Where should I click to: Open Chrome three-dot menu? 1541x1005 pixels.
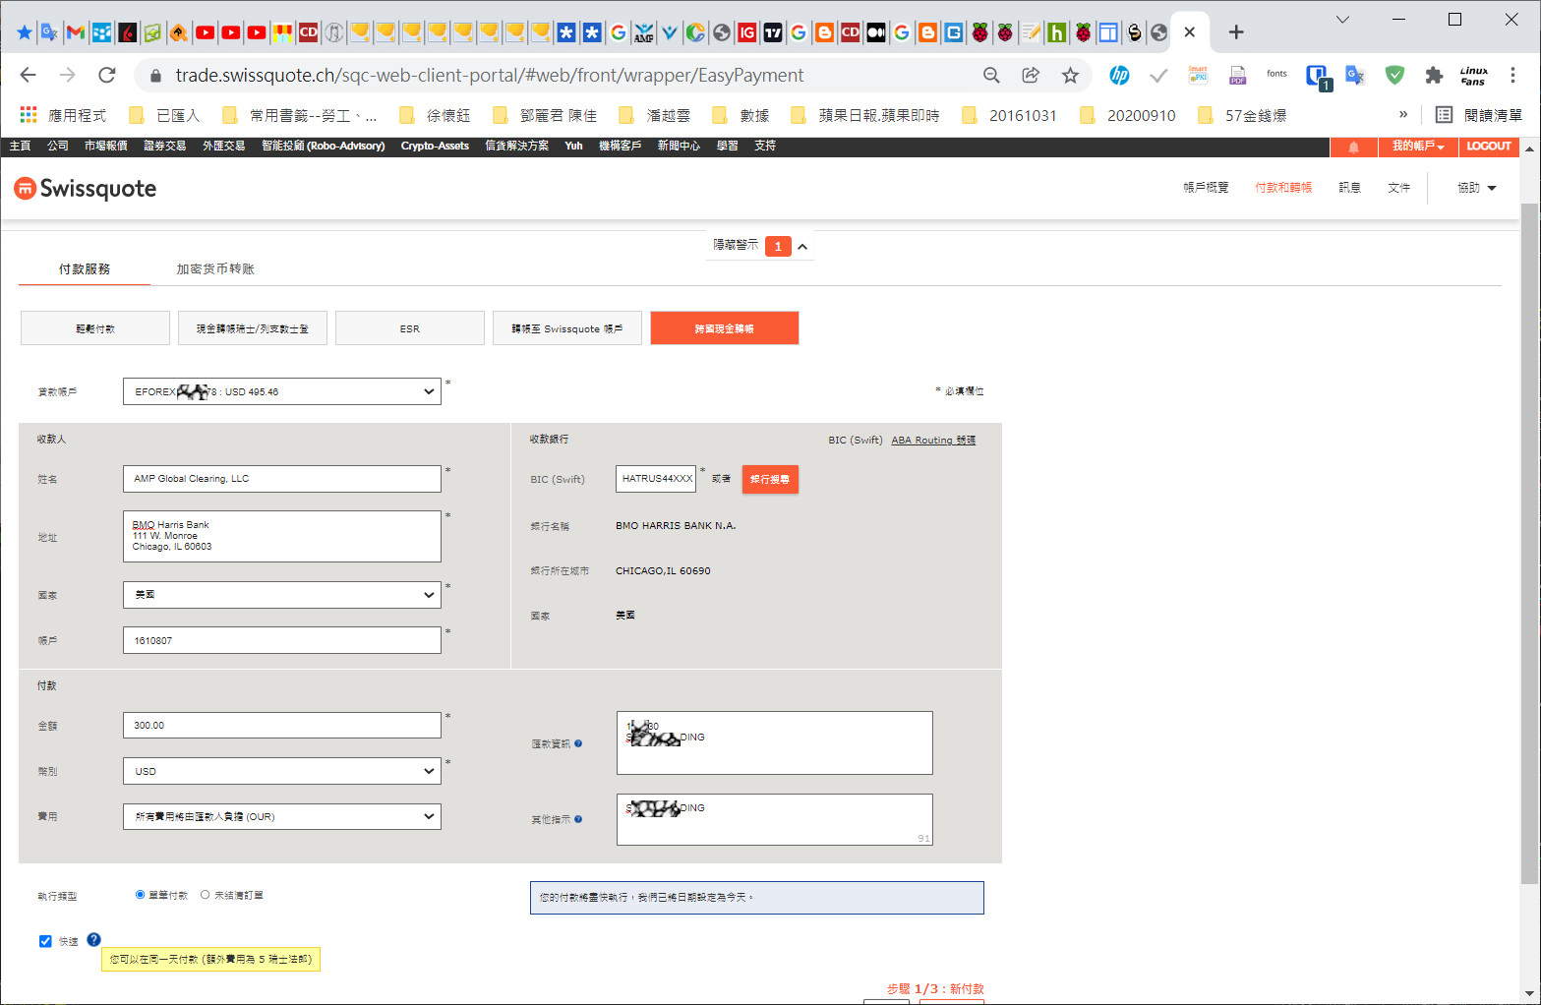(1512, 75)
